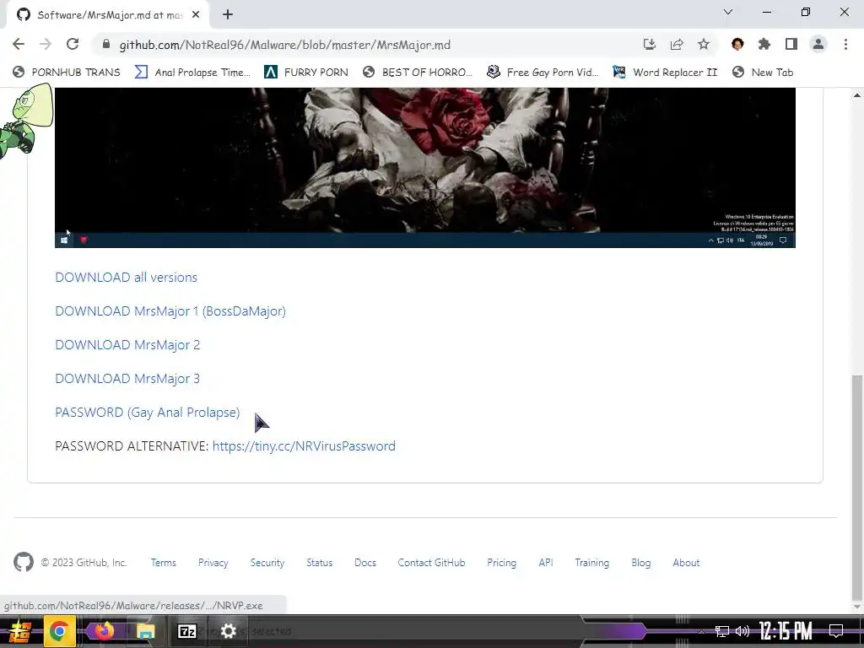Bookmark this page with the star icon

pyautogui.click(x=704, y=44)
